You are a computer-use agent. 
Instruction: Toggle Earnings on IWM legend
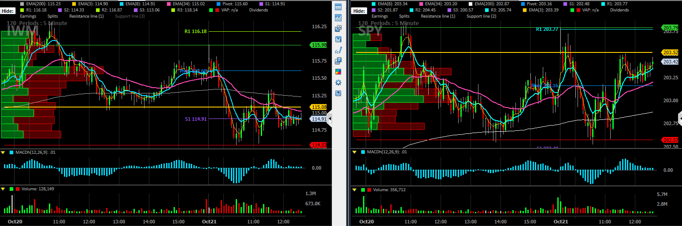[x=28, y=16]
